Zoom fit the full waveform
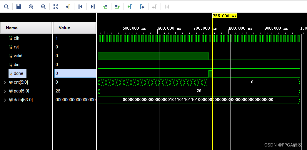This screenshot has width=307, height=150. 56,7
